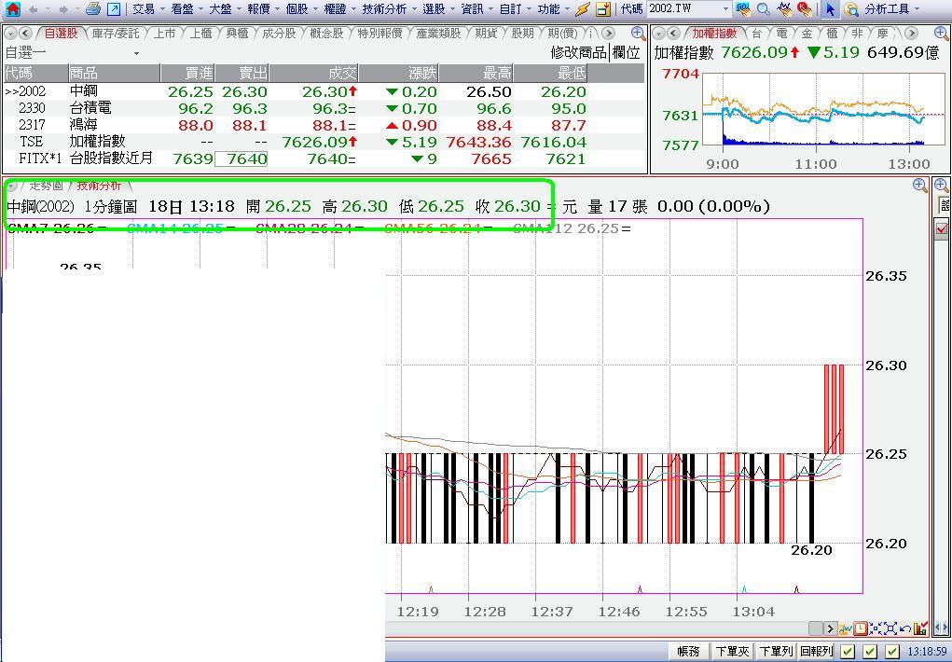The image size is (952, 662).
Task: Click the icon left of the toolbar magnifier
Action: pos(742,9)
